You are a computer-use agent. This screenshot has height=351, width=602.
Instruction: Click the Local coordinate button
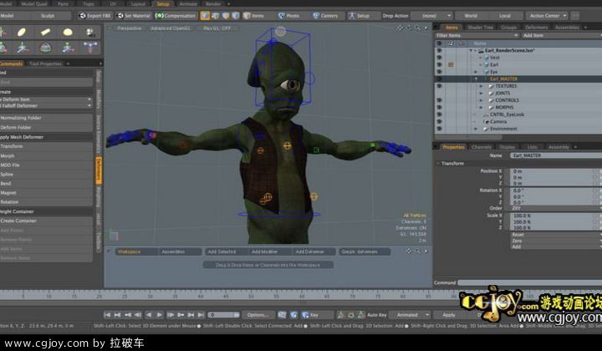coord(505,16)
